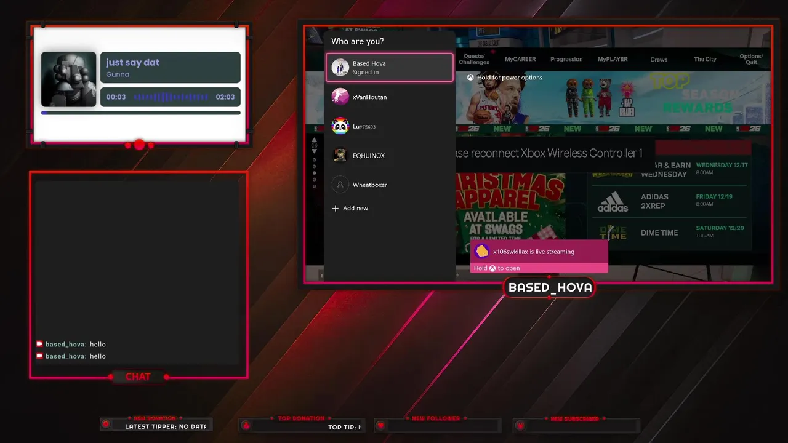The width and height of the screenshot is (788, 443).
Task: Choose the Wheatboxer profile
Action: click(390, 185)
